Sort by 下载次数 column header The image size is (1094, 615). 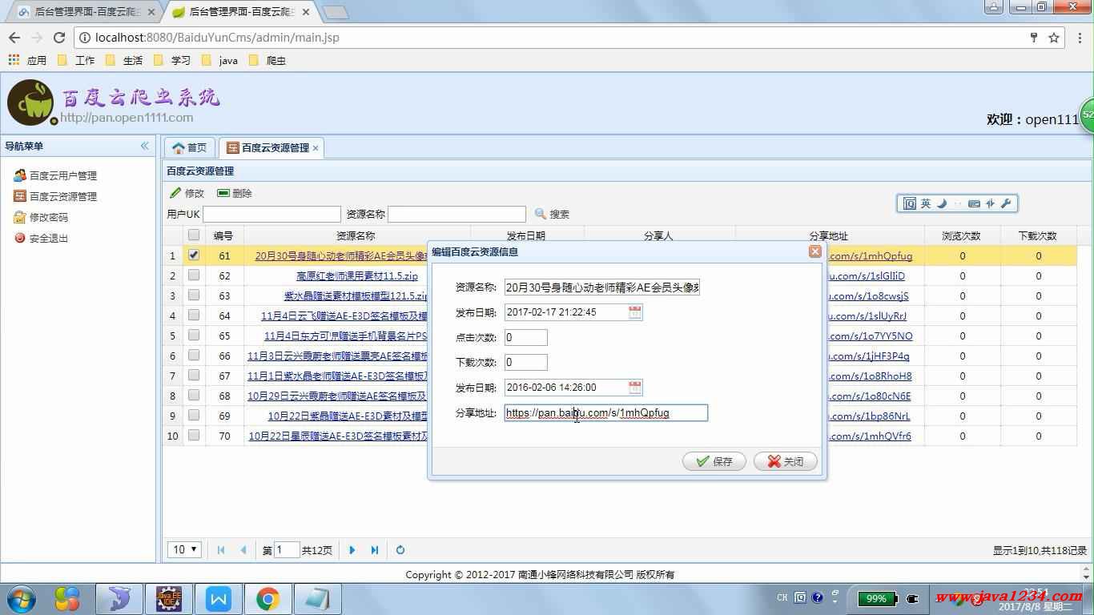(1038, 235)
